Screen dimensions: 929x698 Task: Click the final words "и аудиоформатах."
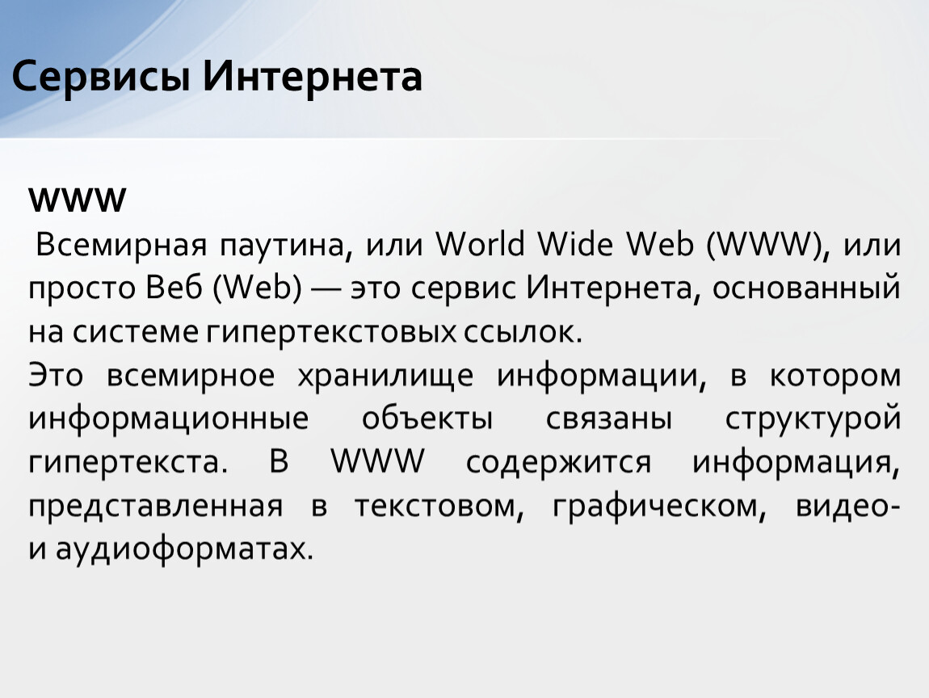click(x=170, y=550)
